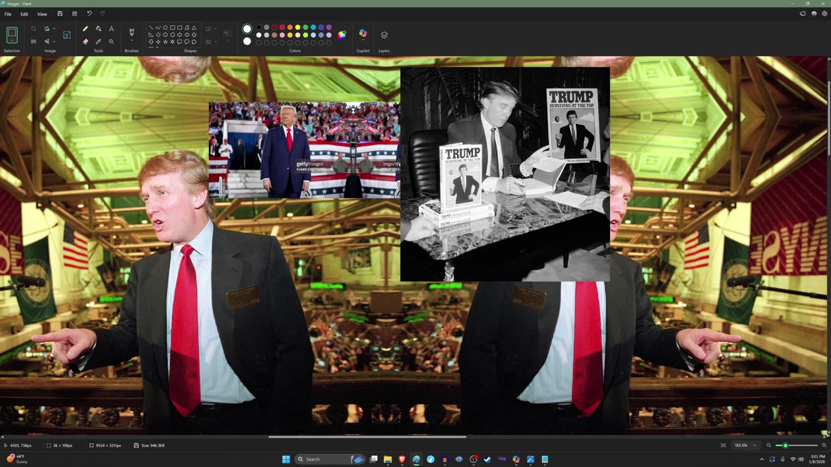
Task: Show hidden system tray icons
Action: point(762,459)
